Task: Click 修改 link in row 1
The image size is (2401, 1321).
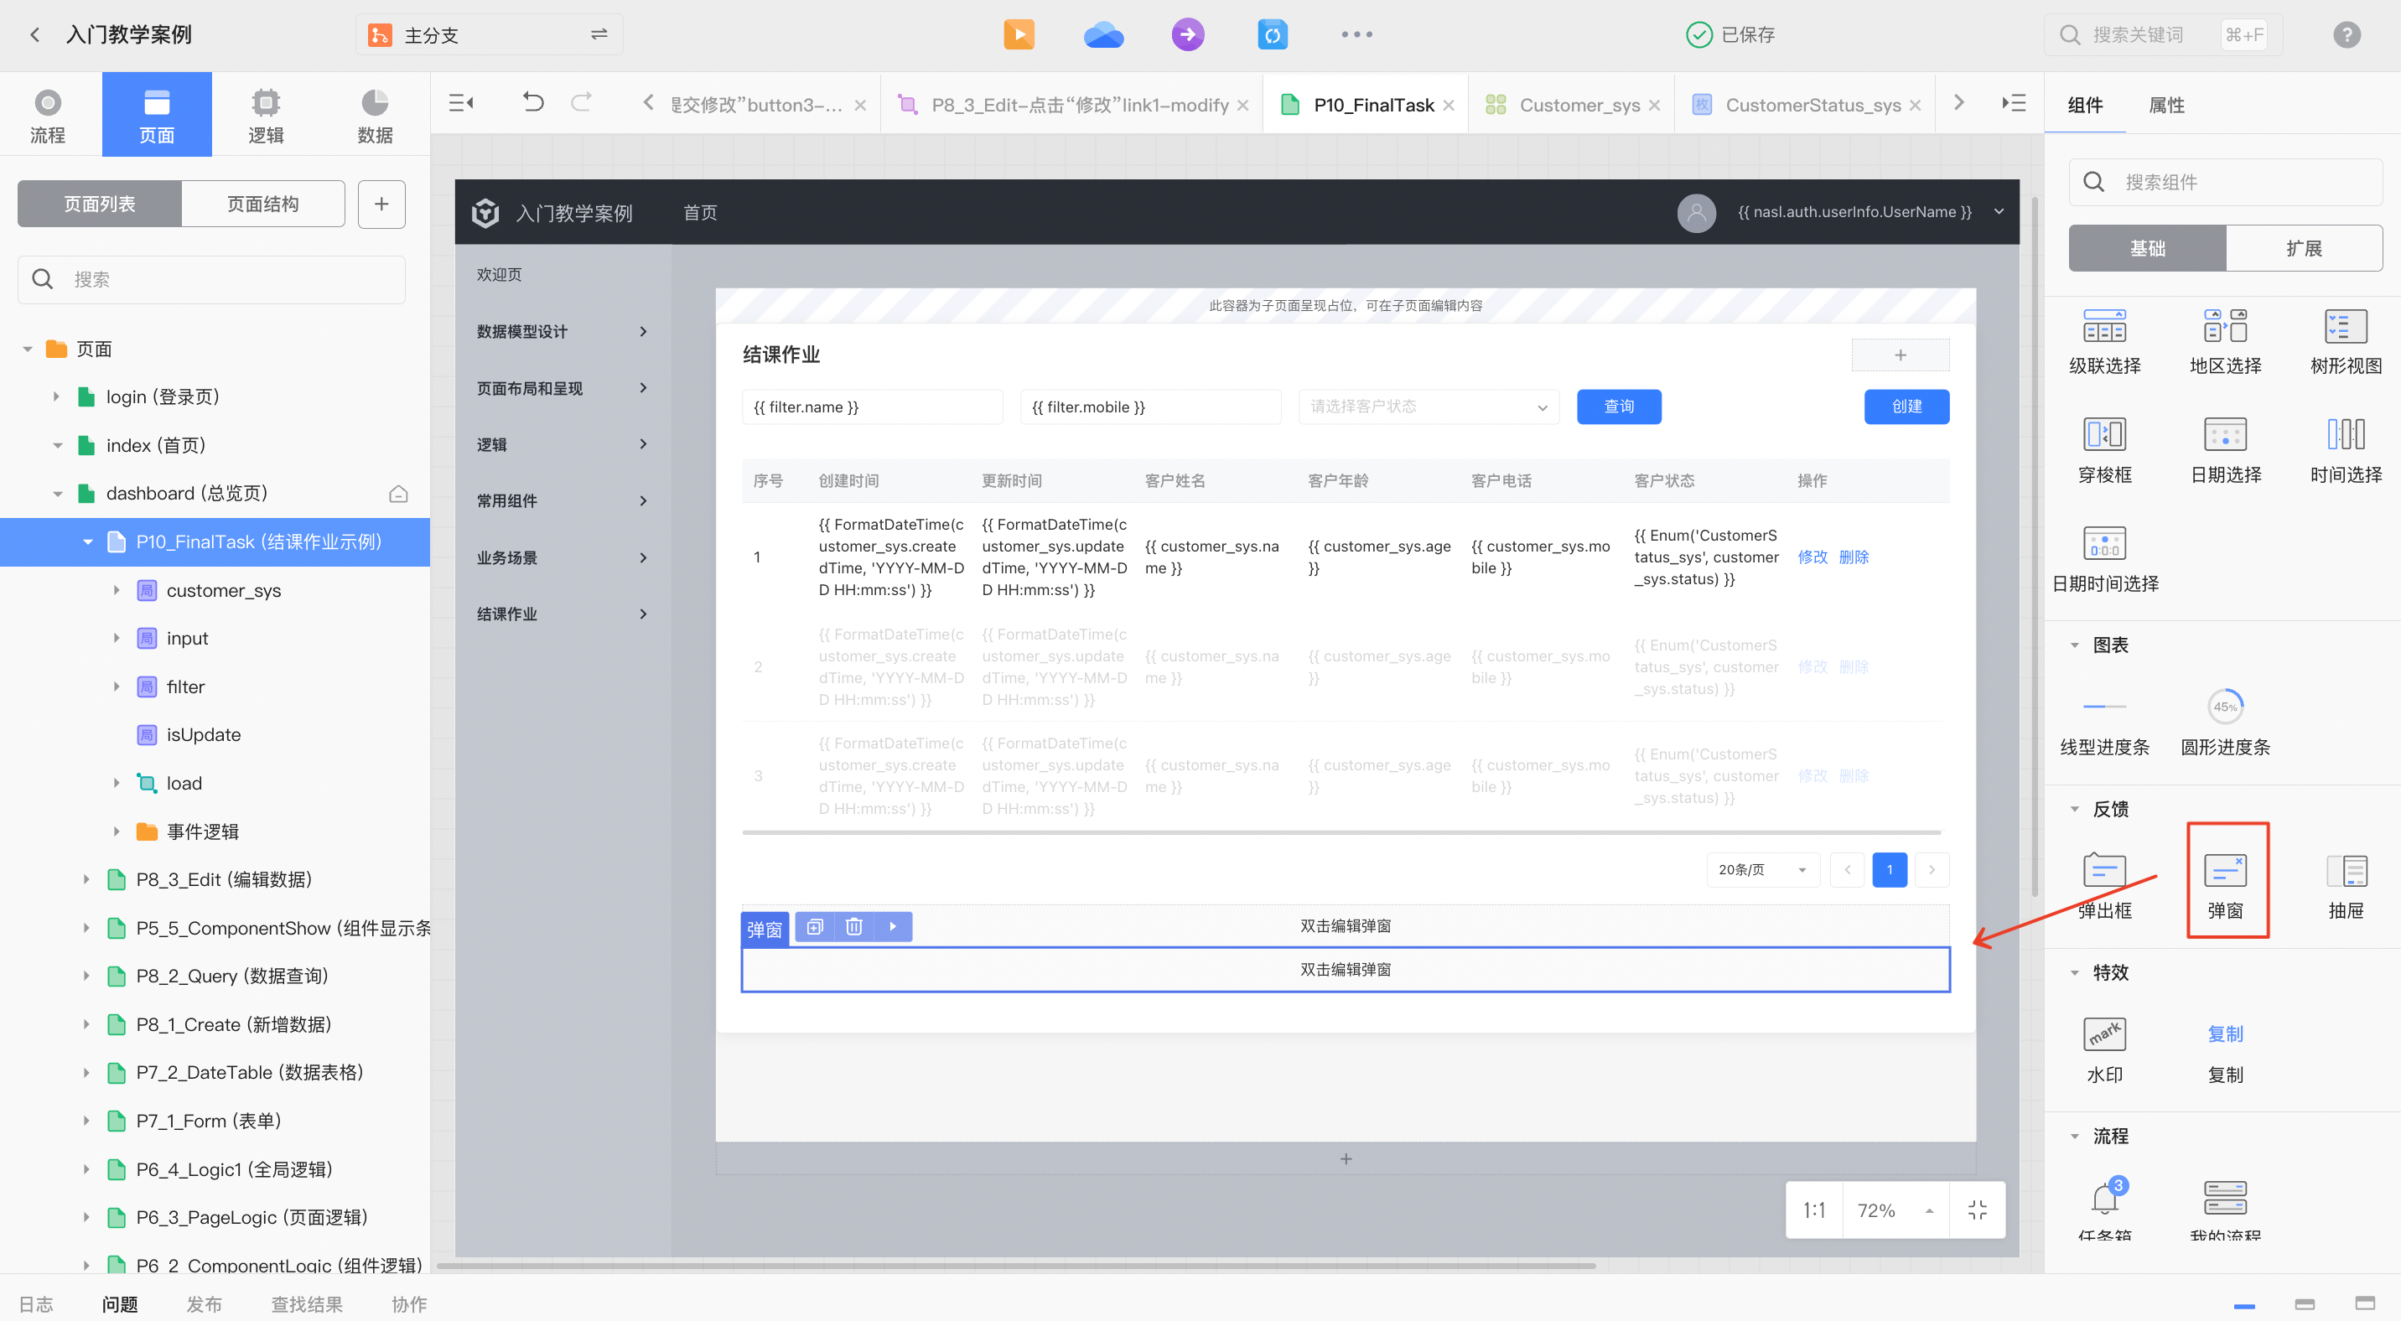Action: [1812, 557]
